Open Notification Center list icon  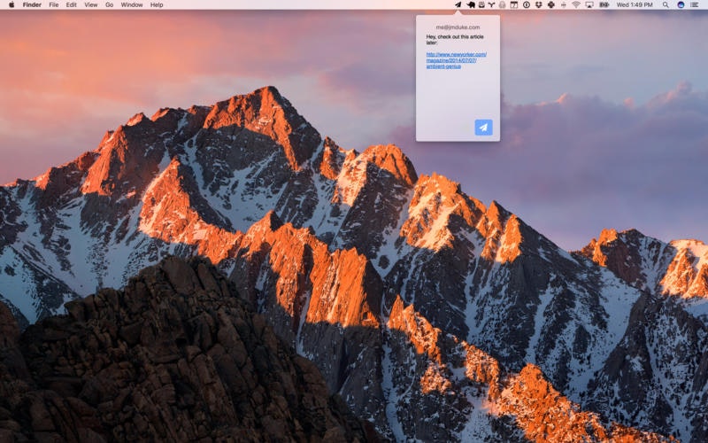(695, 4)
